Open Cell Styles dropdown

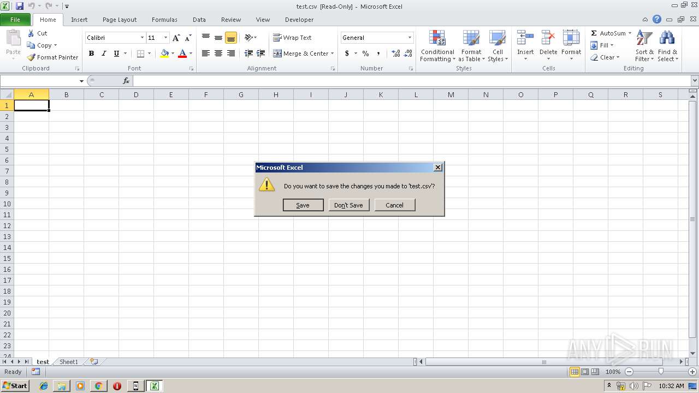497,46
